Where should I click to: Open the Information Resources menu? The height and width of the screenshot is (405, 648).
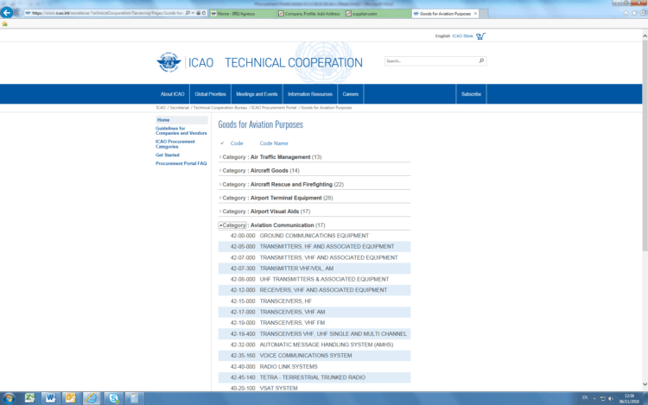click(309, 94)
